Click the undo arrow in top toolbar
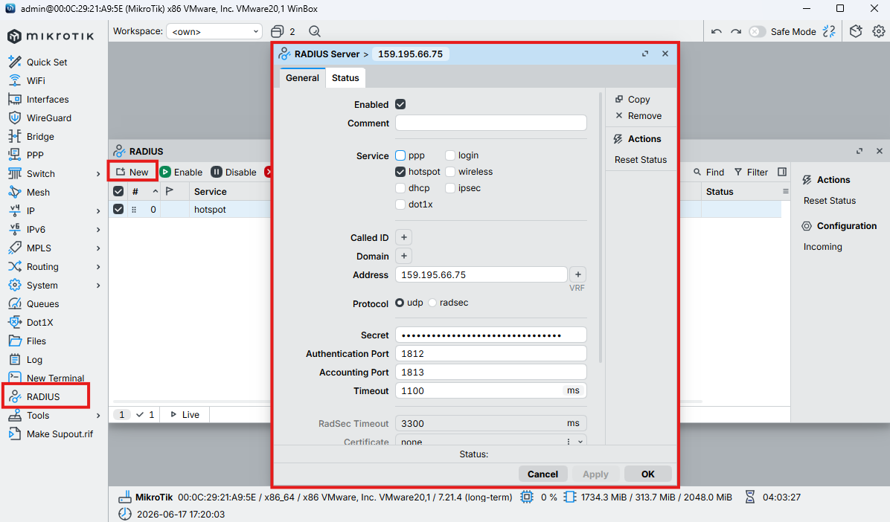The height and width of the screenshot is (522, 890). click(717, 32)
